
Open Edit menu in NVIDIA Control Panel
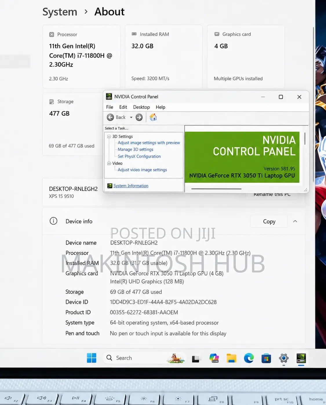click(123, 107)
